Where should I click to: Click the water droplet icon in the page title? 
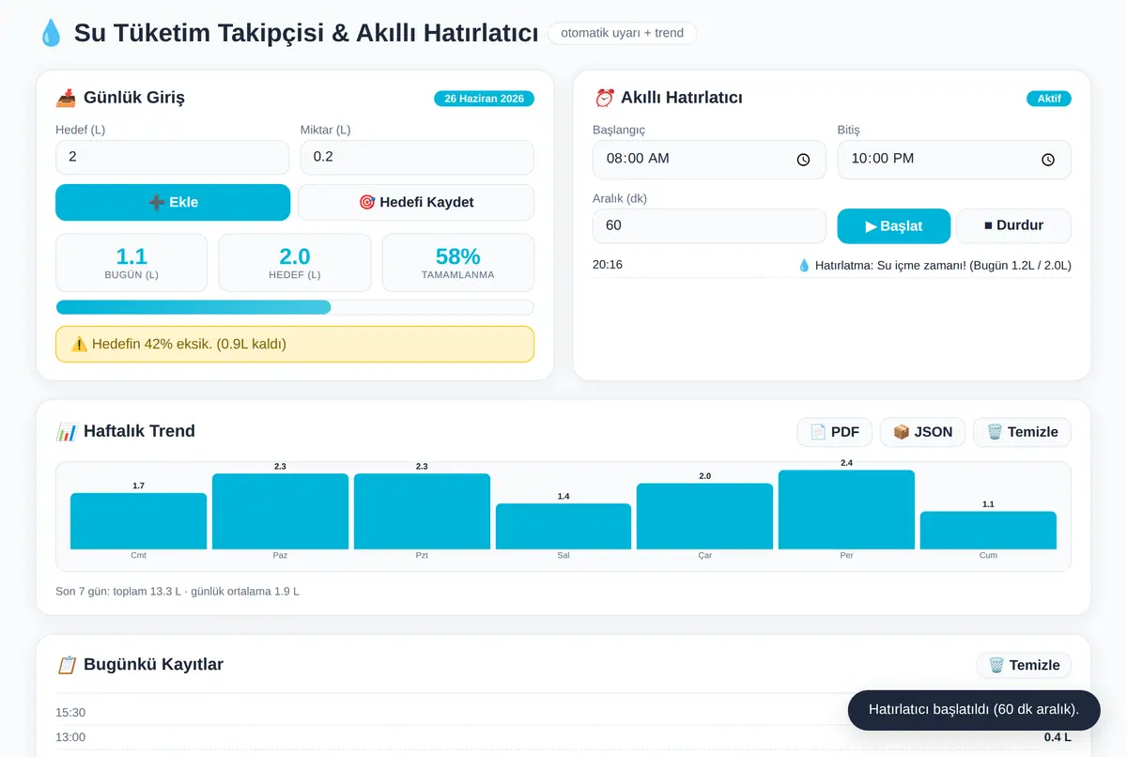(x=50, y=34)
